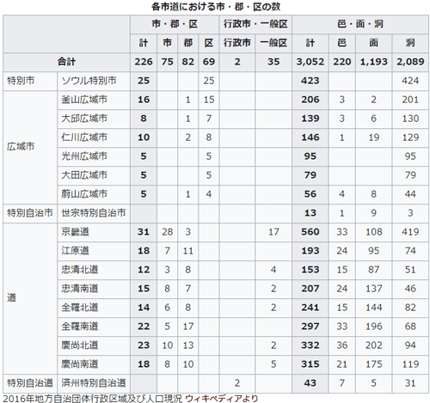The image size is (430, 403).
Task: Click the table title 各市道における市・郡・区の数
Action: [x=216, y=7]
